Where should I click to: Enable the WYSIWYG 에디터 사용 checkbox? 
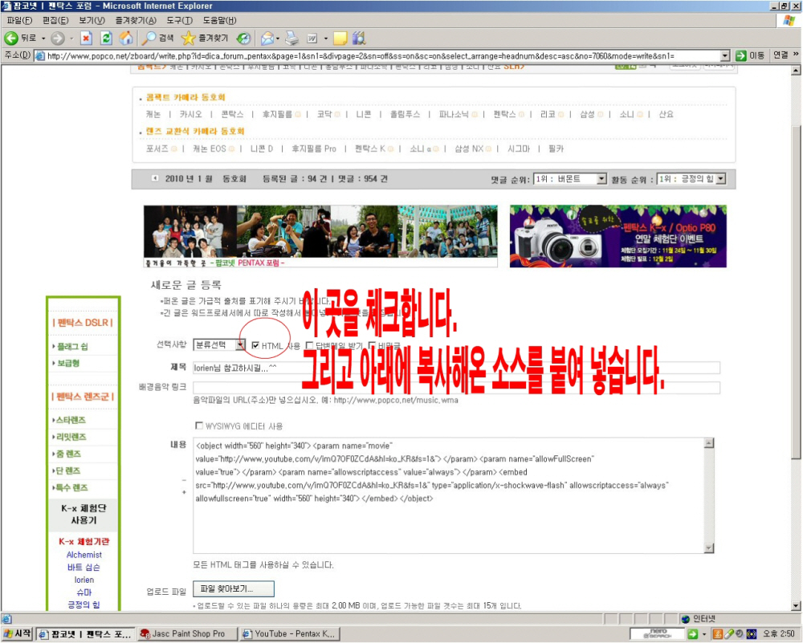tap(199, 425)
